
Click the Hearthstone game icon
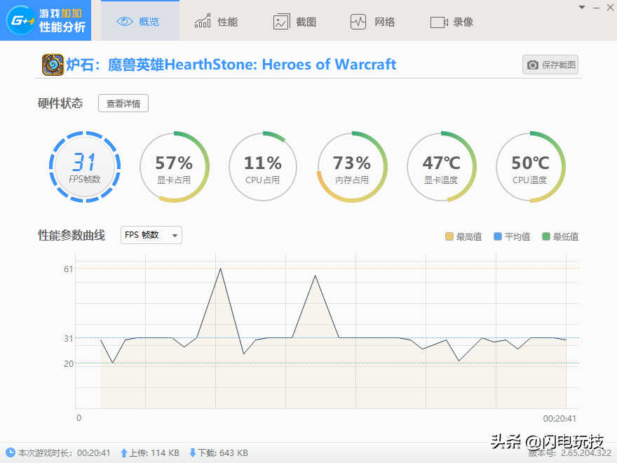pyautogui.click(x=53, y=65)
